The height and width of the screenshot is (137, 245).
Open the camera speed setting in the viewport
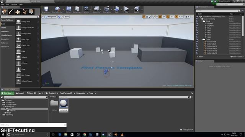pyautogui.click(x=187, y=17)
